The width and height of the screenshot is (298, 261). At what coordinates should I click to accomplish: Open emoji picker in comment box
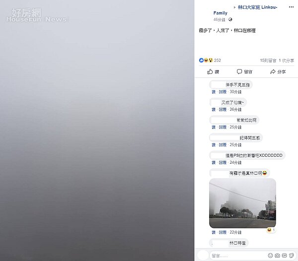click(x=270, y=256)
